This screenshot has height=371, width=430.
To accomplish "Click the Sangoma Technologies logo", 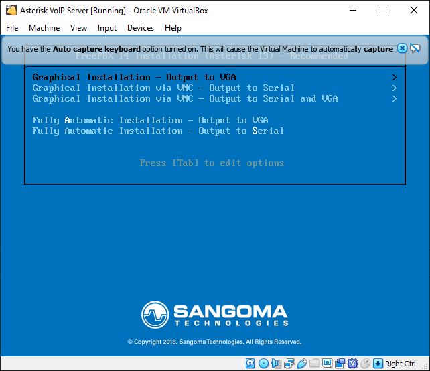I will (215, 315).
